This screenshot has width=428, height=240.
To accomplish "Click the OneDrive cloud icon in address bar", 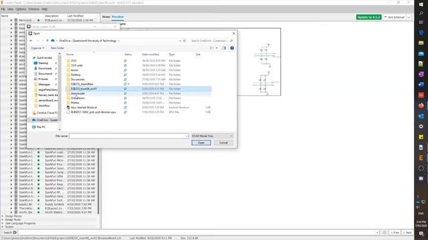I will point(53,41).
